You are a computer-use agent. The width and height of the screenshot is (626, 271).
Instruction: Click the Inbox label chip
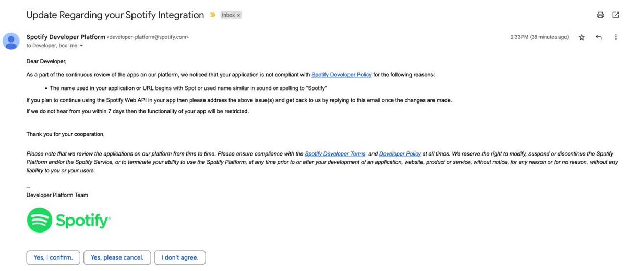click(231, 15)
